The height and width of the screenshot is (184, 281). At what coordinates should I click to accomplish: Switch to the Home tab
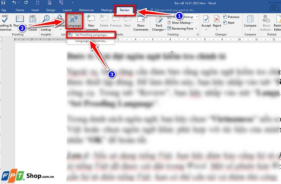(x=20, y=10)
